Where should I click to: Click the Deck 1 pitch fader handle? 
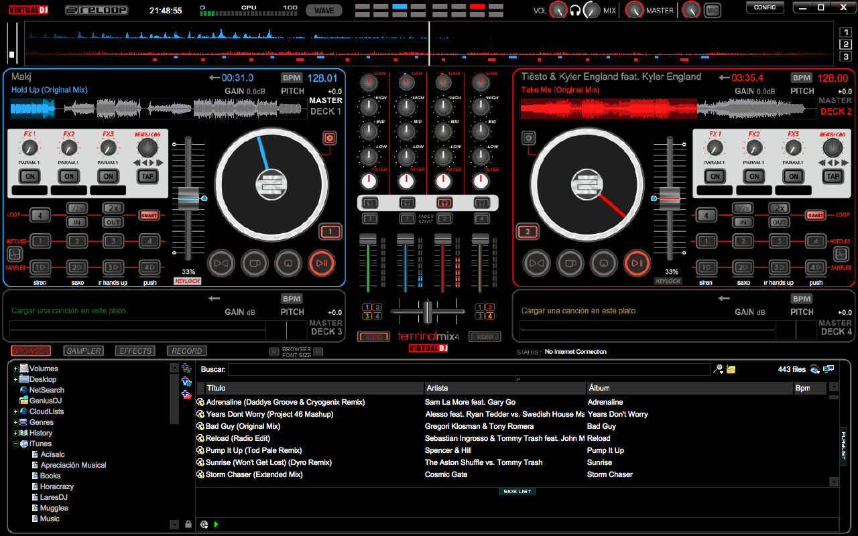[x=188, y=199]
